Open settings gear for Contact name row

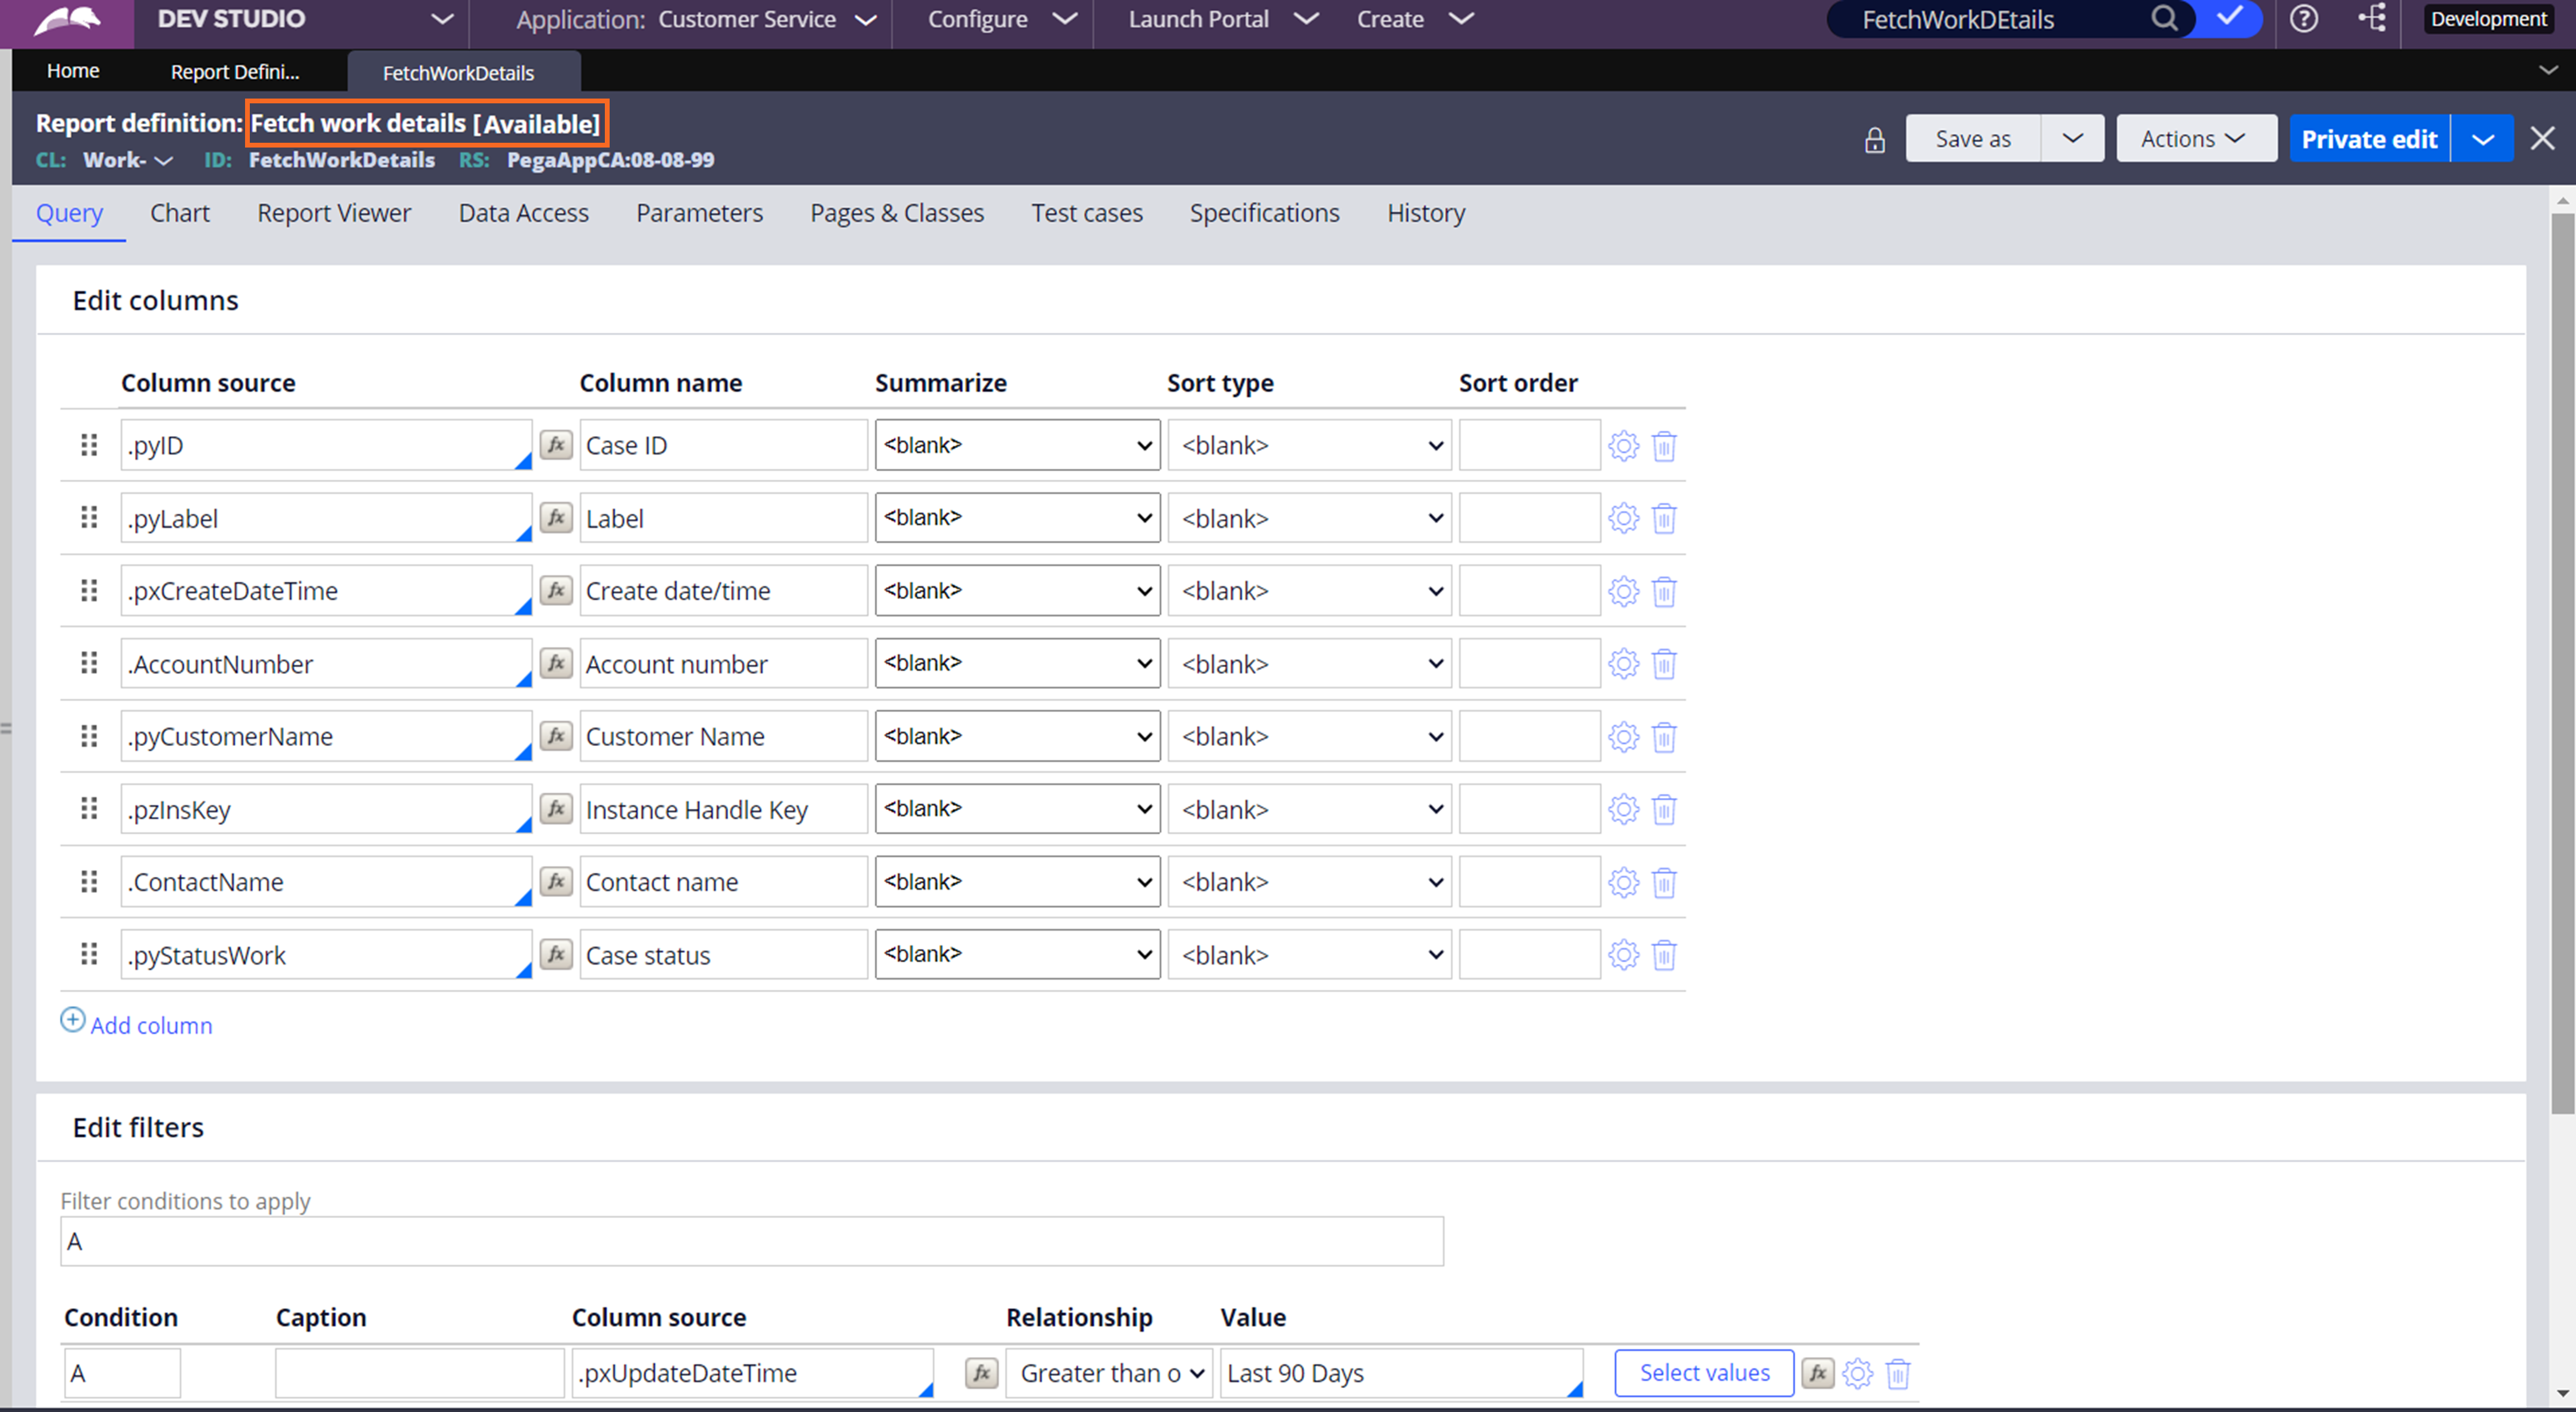point(1624,882)
